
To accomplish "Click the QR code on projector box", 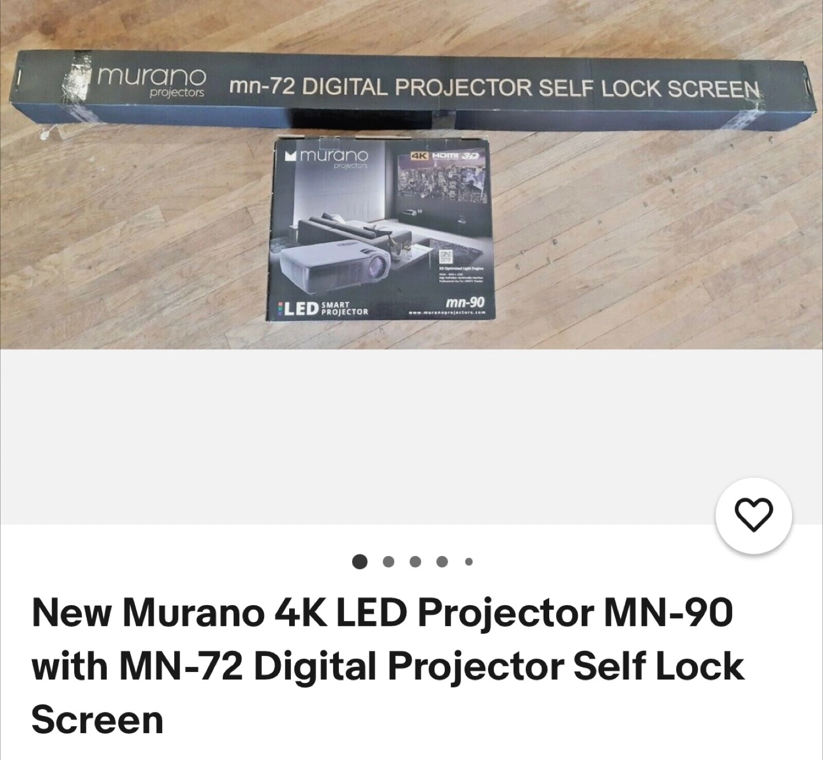I will (x=445, y=257).
